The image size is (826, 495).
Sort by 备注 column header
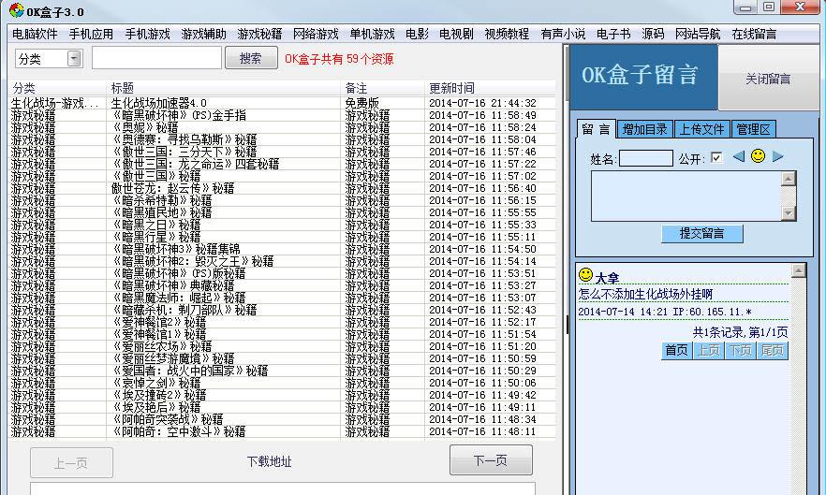click(382, 88)
